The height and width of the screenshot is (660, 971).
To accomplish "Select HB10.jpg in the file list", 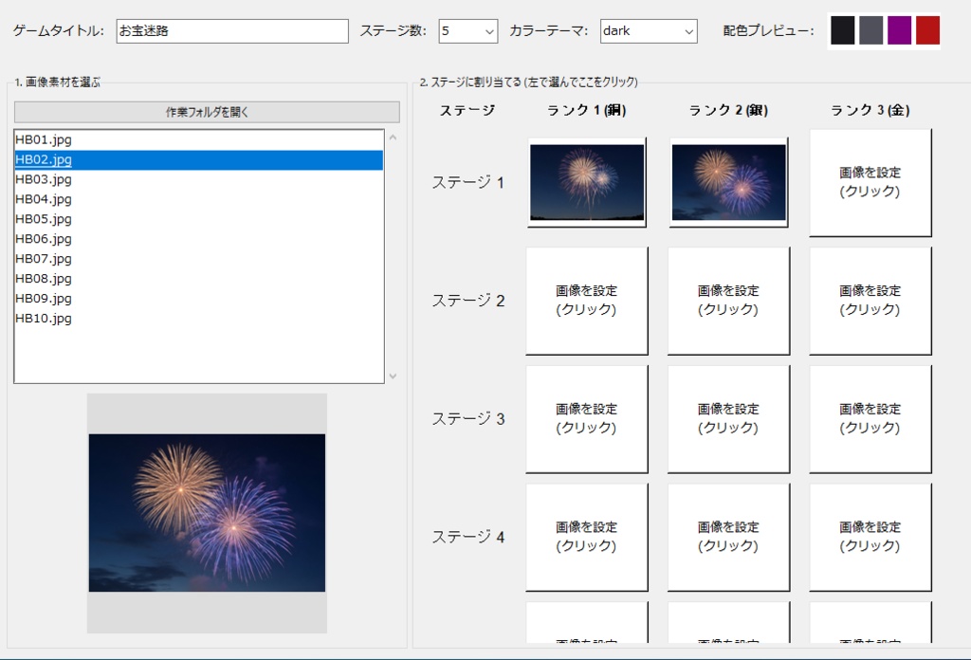I will [x=199, y=319].
